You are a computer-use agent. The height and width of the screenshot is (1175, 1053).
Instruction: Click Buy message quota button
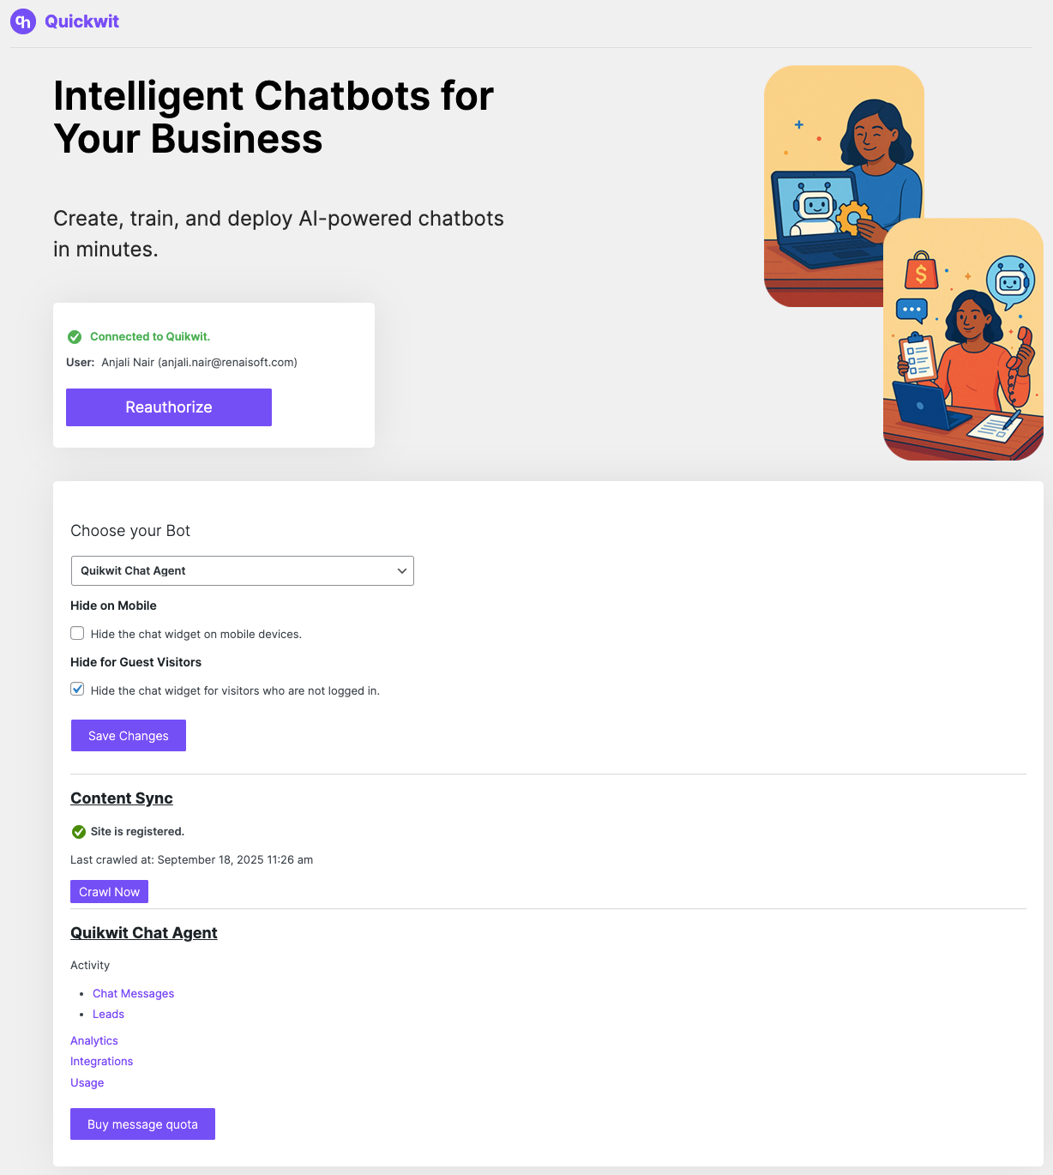coord(142,1124)
